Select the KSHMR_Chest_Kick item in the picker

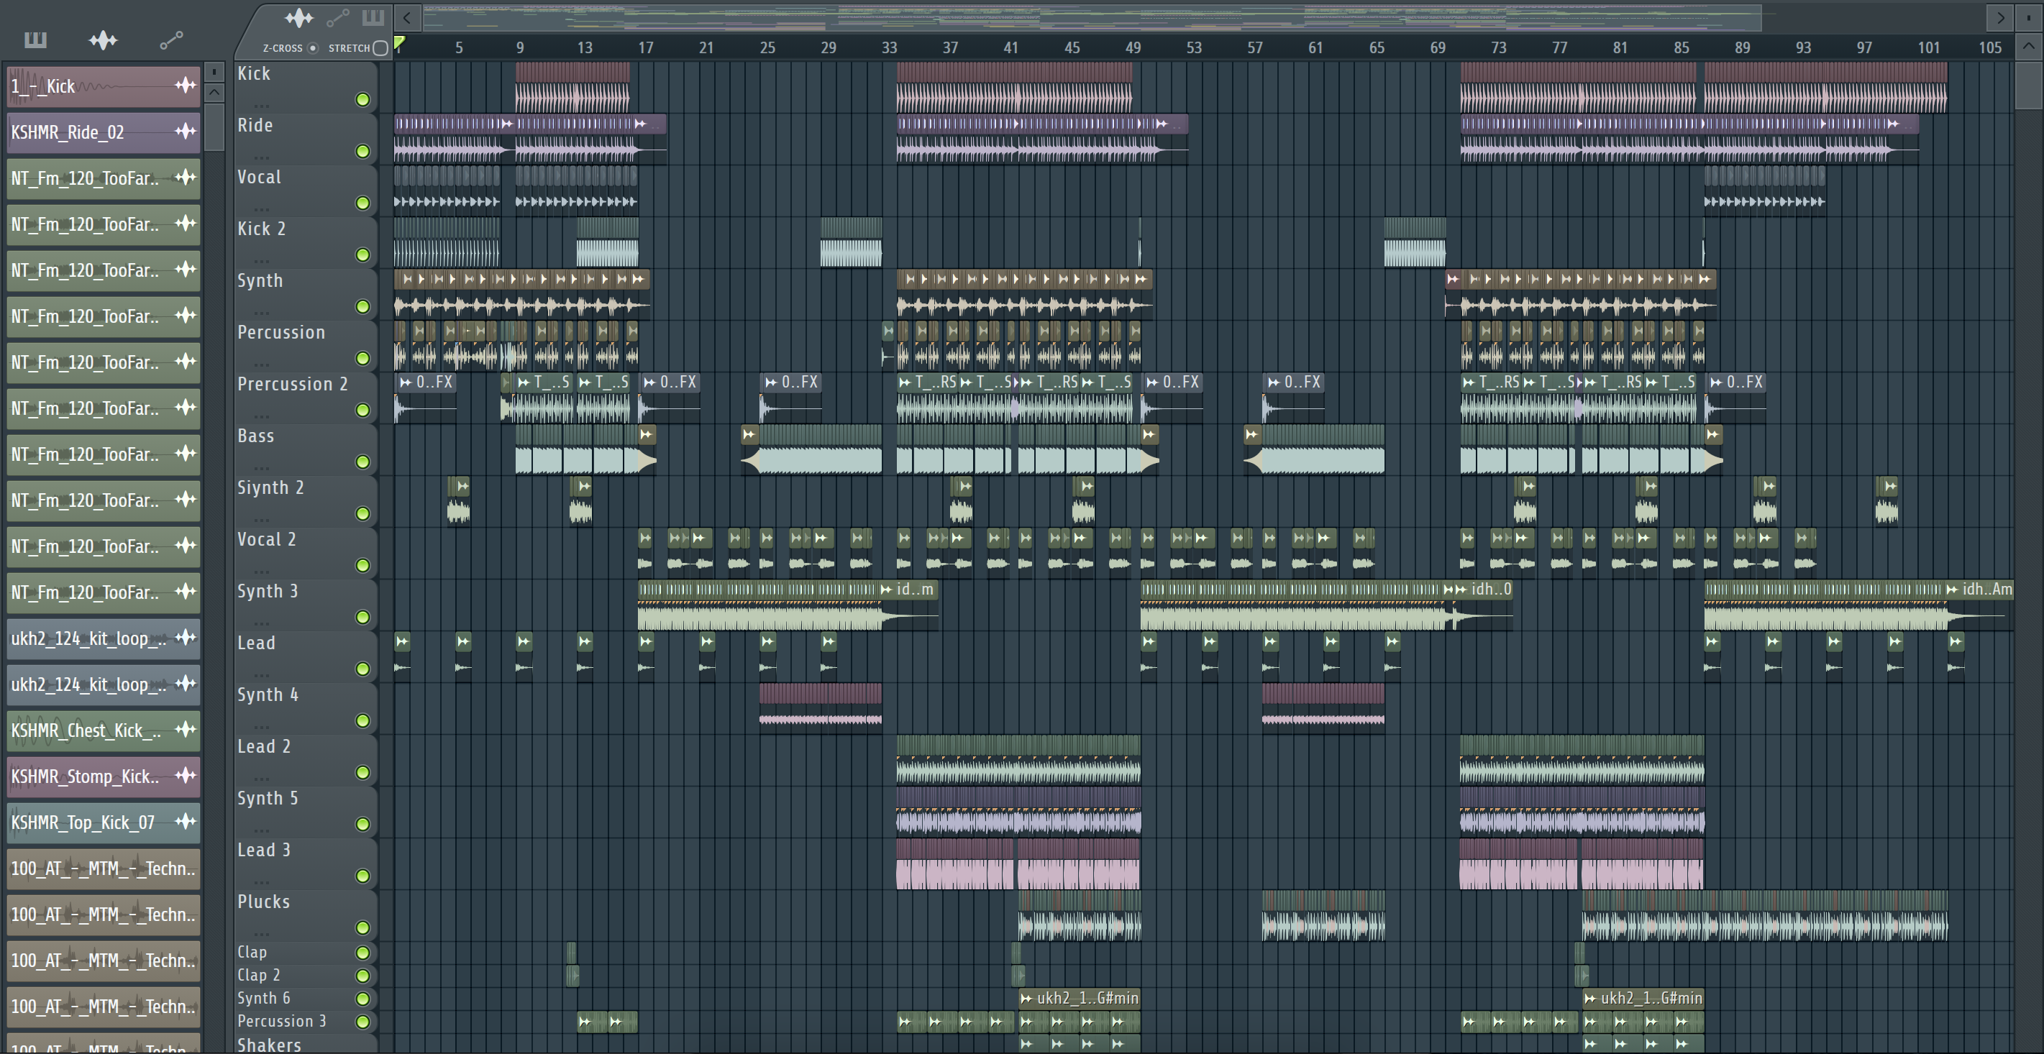pyautogui.click(x=103, y=730)
